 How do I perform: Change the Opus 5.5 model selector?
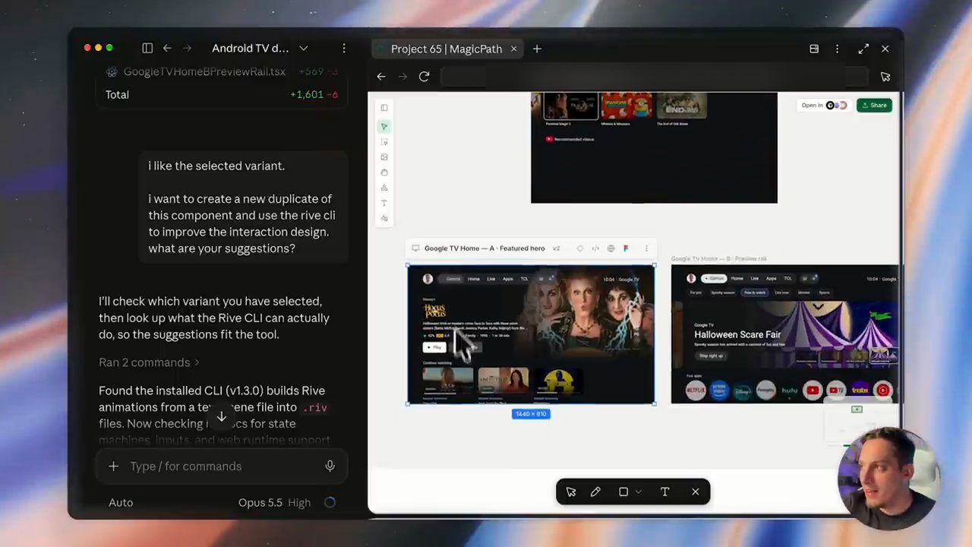275,502
